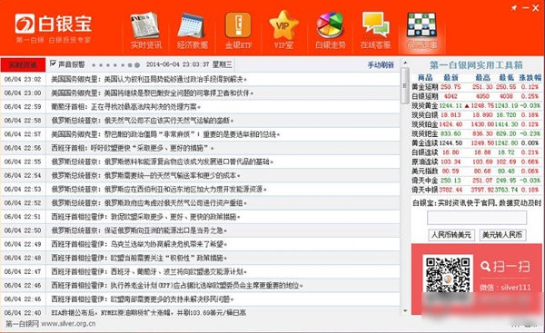The width and height of the screenshot is (545, 333).
Task: Open the 06/04 22:52 news item
Action: [x=200, y=202]
